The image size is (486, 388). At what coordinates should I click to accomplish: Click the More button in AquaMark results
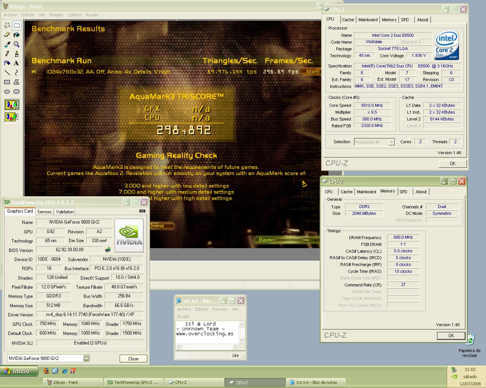[311, 71]
